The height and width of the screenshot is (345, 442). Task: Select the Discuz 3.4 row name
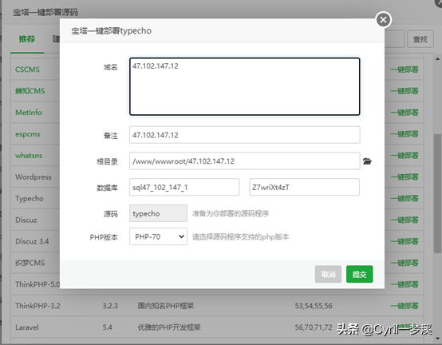click(x=32, y=241)
